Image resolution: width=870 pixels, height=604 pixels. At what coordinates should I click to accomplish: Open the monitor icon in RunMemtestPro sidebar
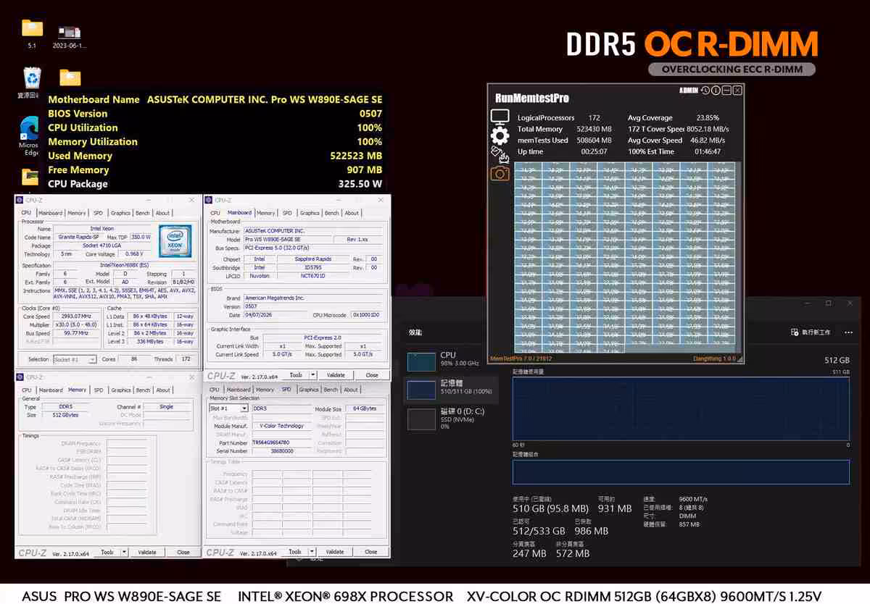pyautogui.click(x=500, y=117)
